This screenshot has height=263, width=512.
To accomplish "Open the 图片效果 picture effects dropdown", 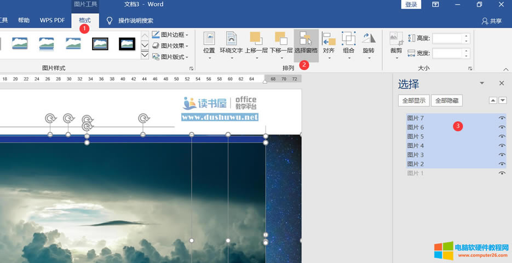I will click(x=170, y=46).
